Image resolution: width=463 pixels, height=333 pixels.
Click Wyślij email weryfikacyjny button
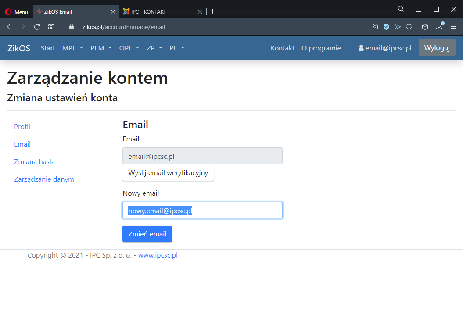pyautogui.click(x=168, y=173)
